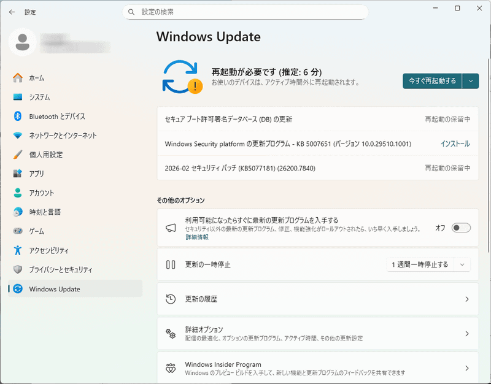Image resolution: width=491 pixels, height=384 pixels.
Task: Click the アカウント person icon
Action: pos(18,193)
